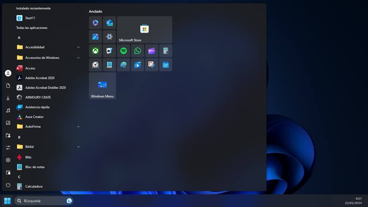Click the sidebar icon above Power

[8, 172]
